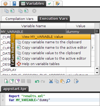Click the scroll up arrow in variable table
Screen dimensions: 100x106
97,68
